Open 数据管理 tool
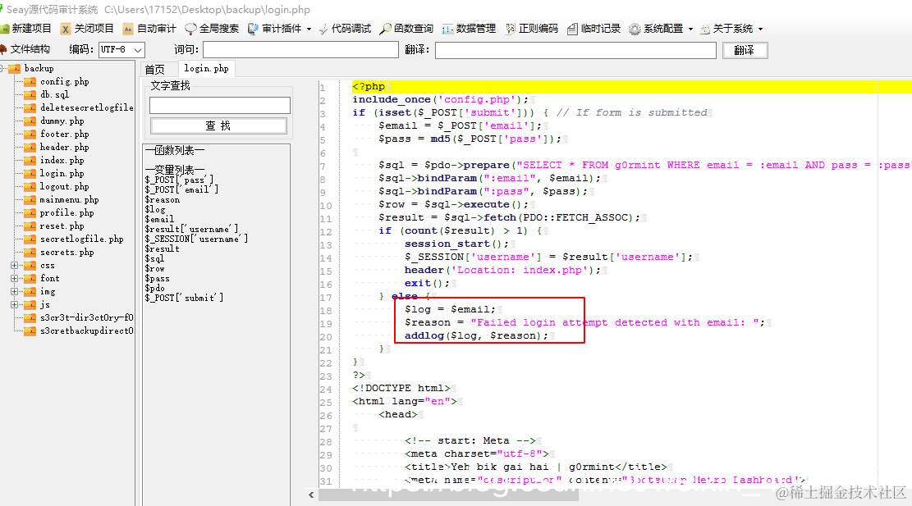912x506 pixels. 469,29
